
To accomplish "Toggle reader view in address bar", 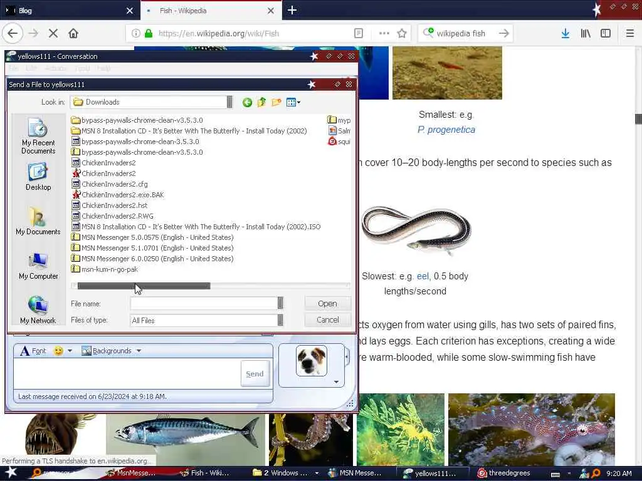I will coord(358,34).
